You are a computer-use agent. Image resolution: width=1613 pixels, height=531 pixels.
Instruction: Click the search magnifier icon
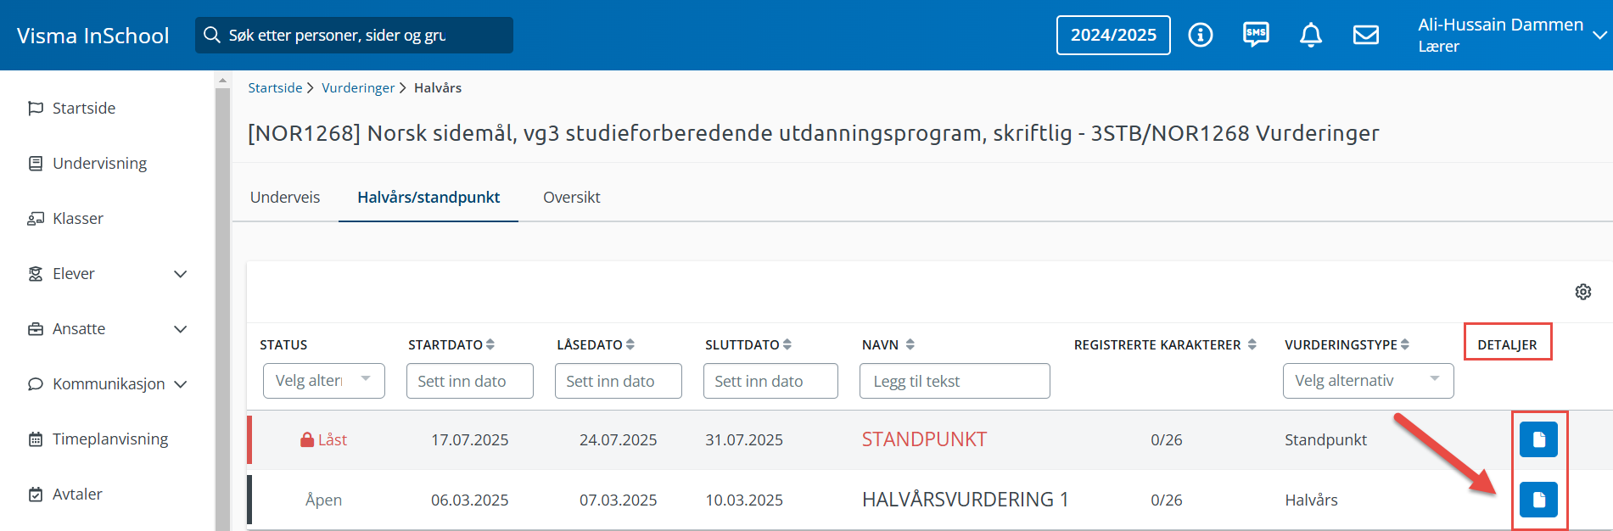(x=212, y=35)
